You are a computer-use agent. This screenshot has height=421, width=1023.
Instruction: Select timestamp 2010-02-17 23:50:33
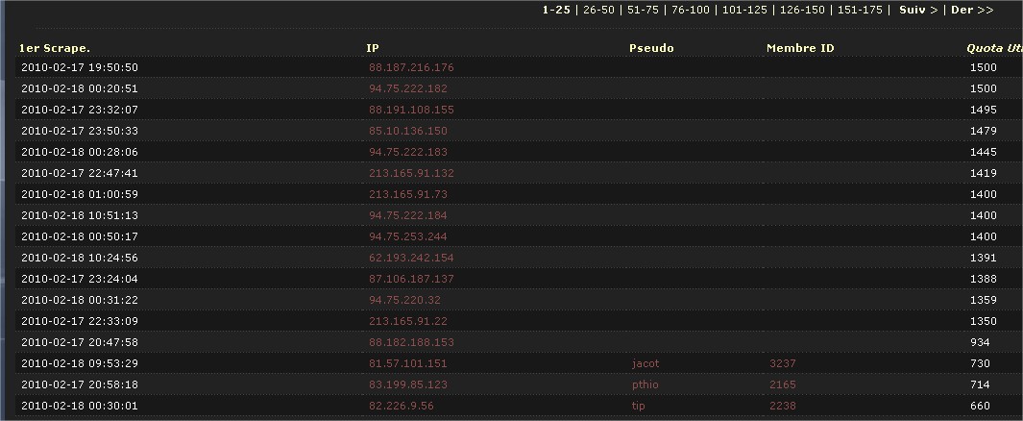[80, 131]
